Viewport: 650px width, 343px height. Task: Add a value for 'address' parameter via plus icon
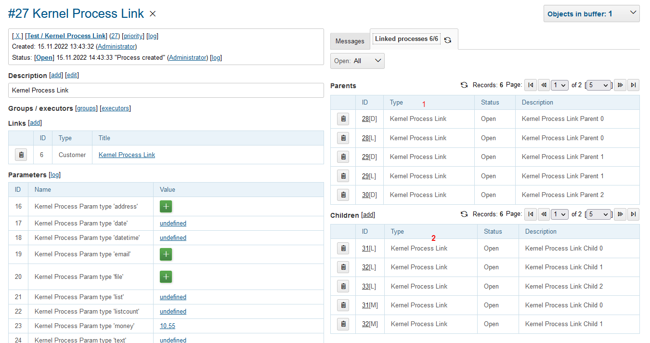(166, 206)
